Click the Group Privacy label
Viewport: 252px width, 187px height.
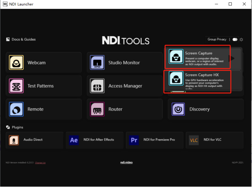[217, 40]
